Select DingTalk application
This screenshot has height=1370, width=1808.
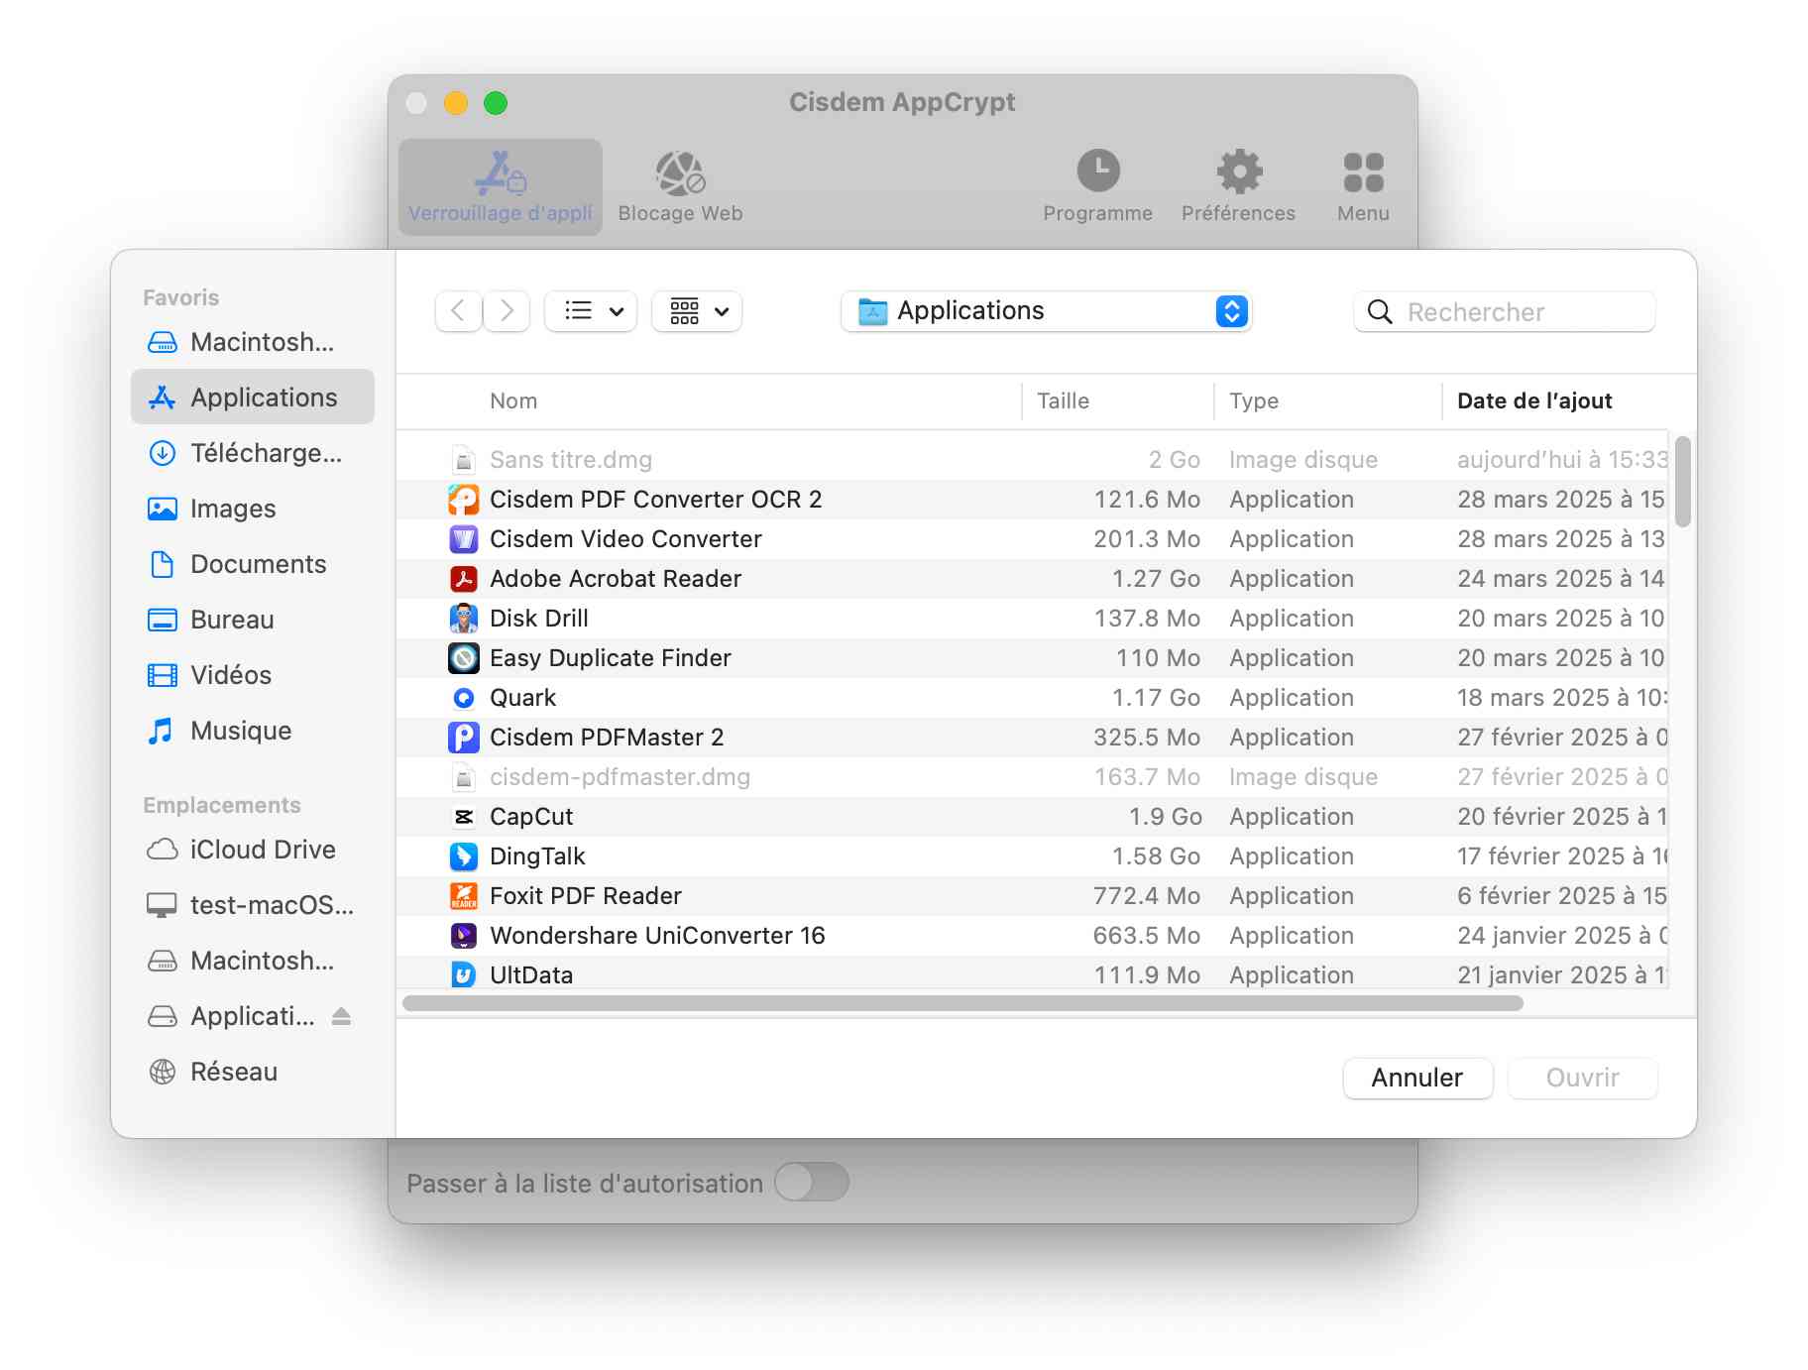click(x=1032, y=856)
